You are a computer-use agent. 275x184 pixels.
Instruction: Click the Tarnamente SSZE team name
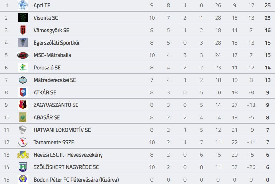pos(54,142)
